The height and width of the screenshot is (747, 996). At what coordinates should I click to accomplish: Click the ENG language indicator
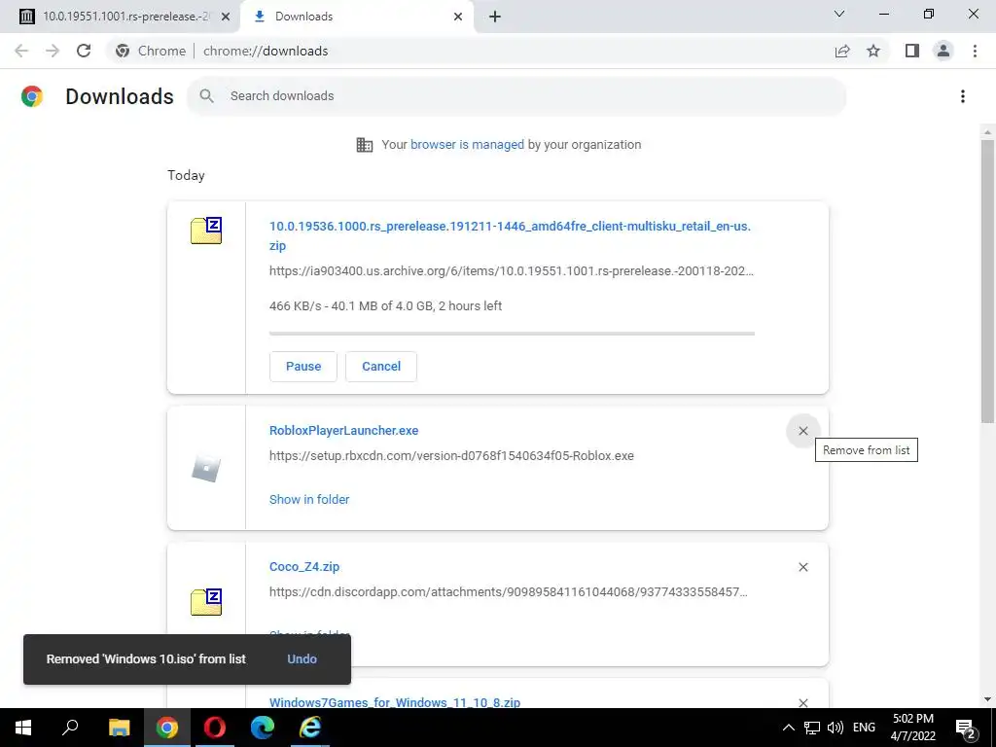864,728
